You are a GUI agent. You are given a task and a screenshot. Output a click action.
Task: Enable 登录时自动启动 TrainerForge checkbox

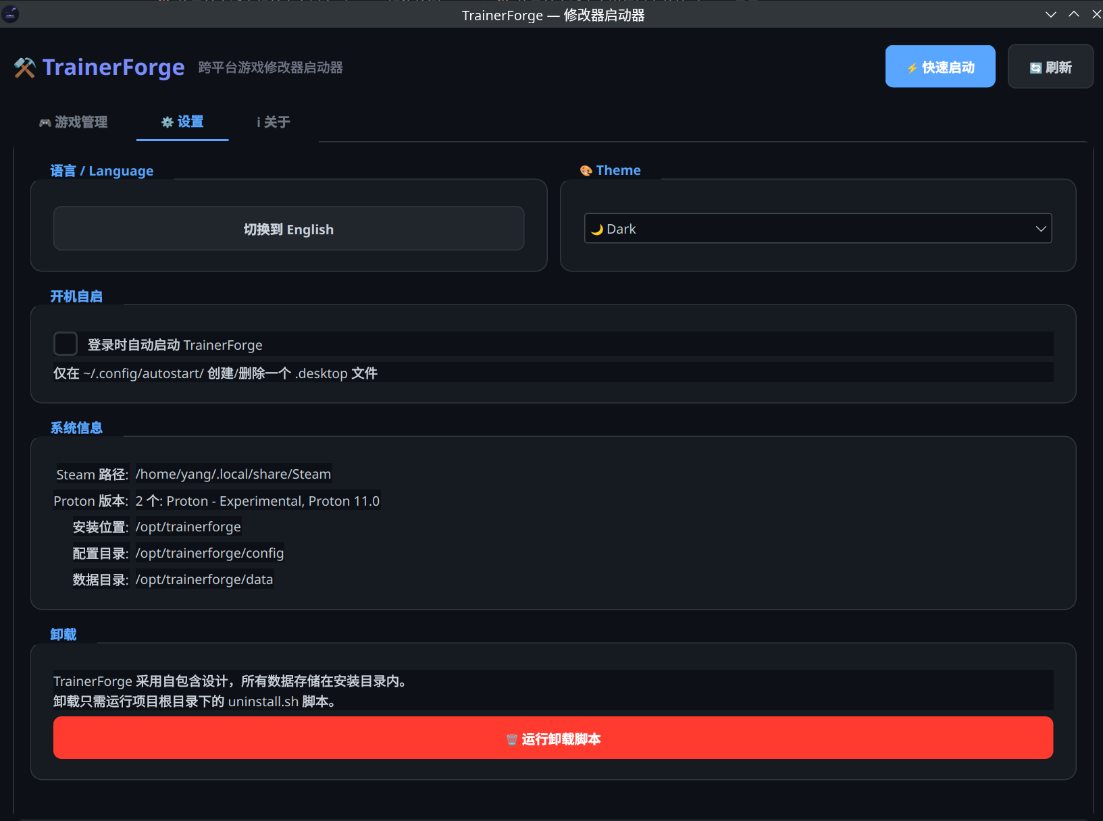point(66,344)
